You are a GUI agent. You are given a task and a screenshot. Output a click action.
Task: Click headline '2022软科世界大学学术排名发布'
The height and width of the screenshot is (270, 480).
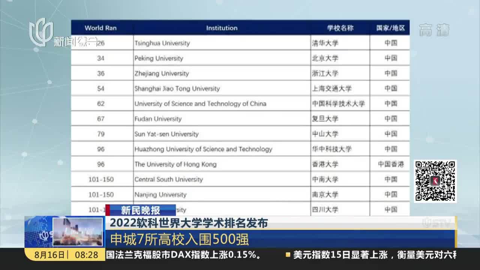click(189, 223)
